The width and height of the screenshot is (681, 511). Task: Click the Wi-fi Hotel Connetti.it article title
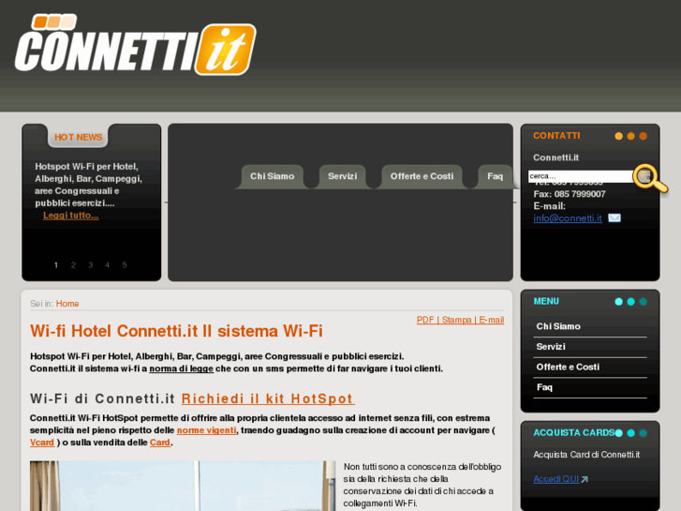[x=176, y=331]
